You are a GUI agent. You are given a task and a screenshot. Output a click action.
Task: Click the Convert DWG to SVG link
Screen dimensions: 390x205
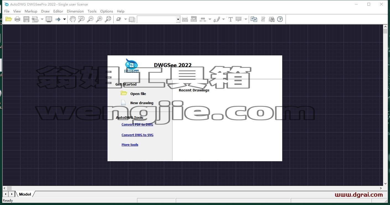(137, 135)
